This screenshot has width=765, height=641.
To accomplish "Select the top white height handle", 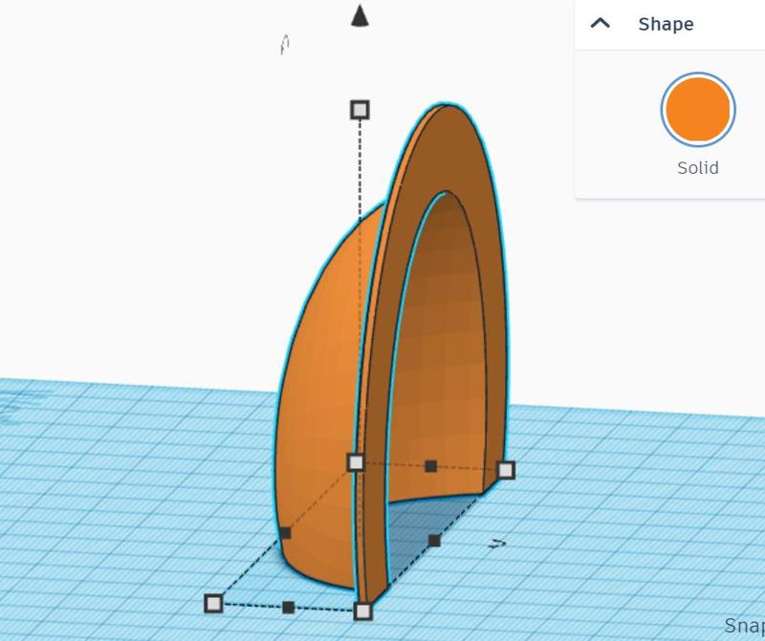I will point(361,110).
